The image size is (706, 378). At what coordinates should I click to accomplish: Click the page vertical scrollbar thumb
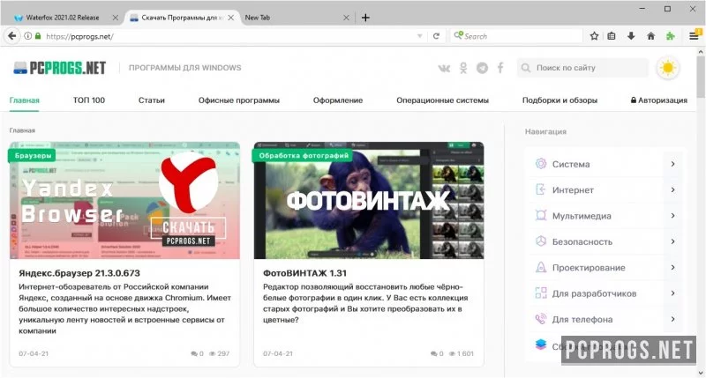pos(701,77)
